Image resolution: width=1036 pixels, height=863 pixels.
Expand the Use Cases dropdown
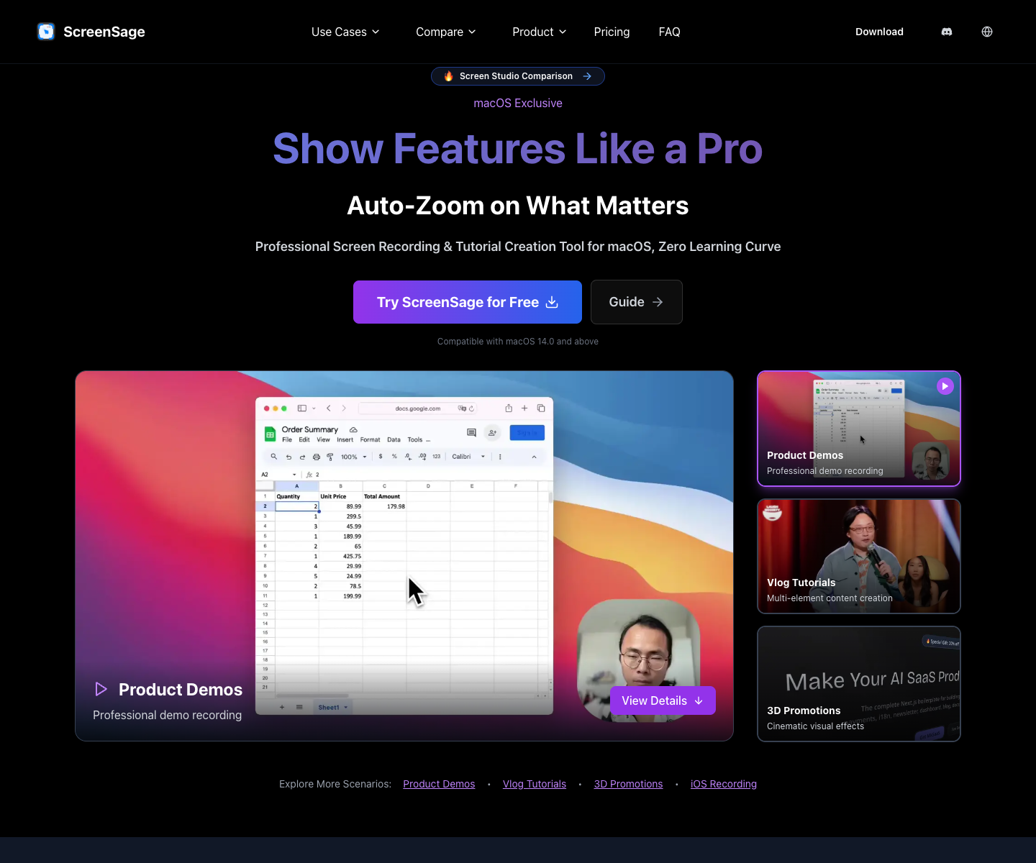[345, 32]
